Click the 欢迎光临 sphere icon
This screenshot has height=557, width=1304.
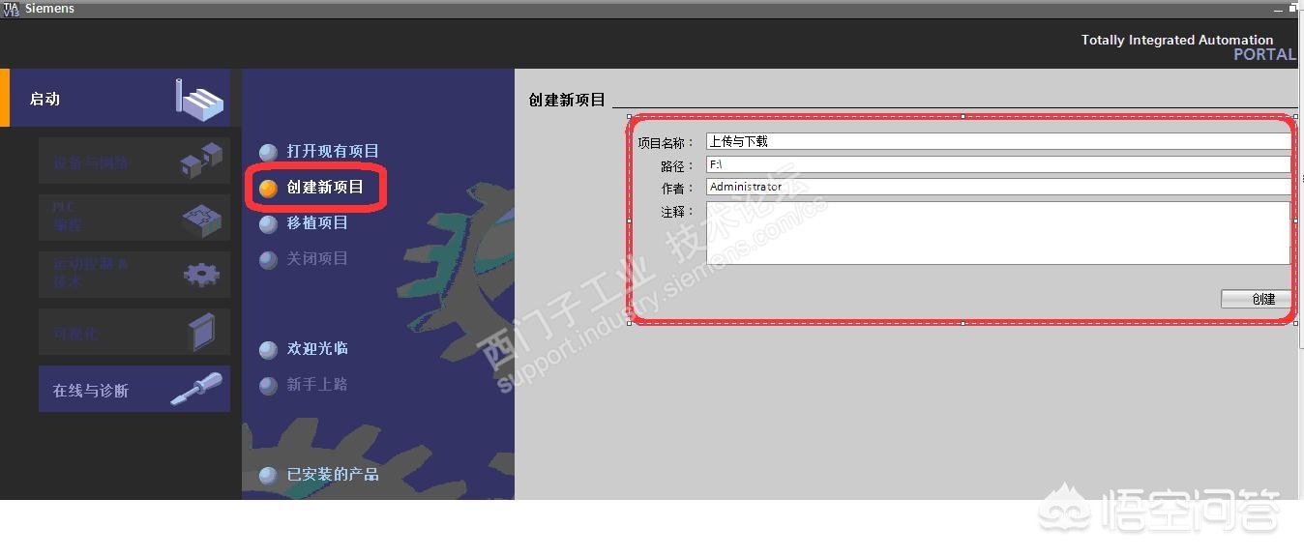[x=268, y=349]
